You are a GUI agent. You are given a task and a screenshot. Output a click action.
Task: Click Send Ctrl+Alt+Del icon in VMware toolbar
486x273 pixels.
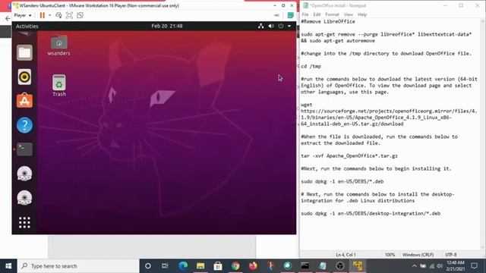[x=58, y=15]
